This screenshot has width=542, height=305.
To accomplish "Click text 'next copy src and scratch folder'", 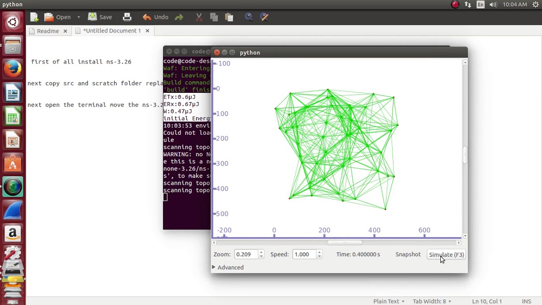I will click(86, 83).
